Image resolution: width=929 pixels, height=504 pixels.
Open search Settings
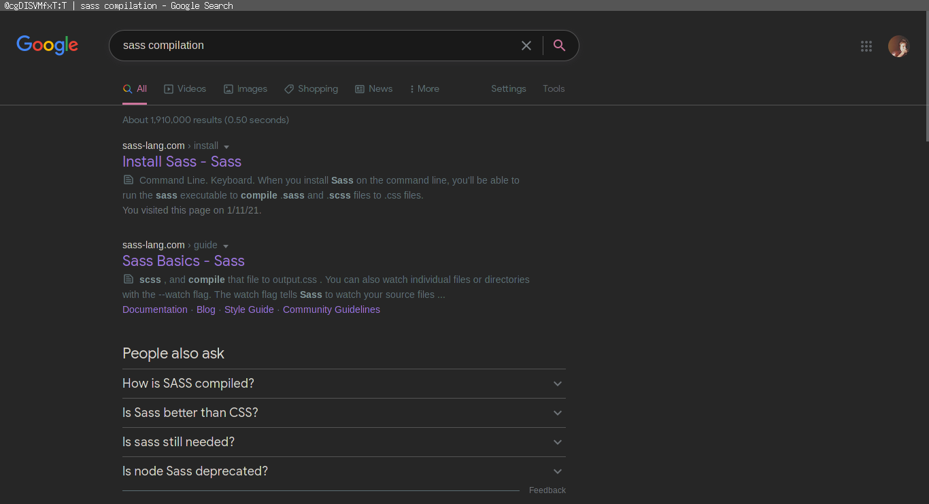[509, 89]
